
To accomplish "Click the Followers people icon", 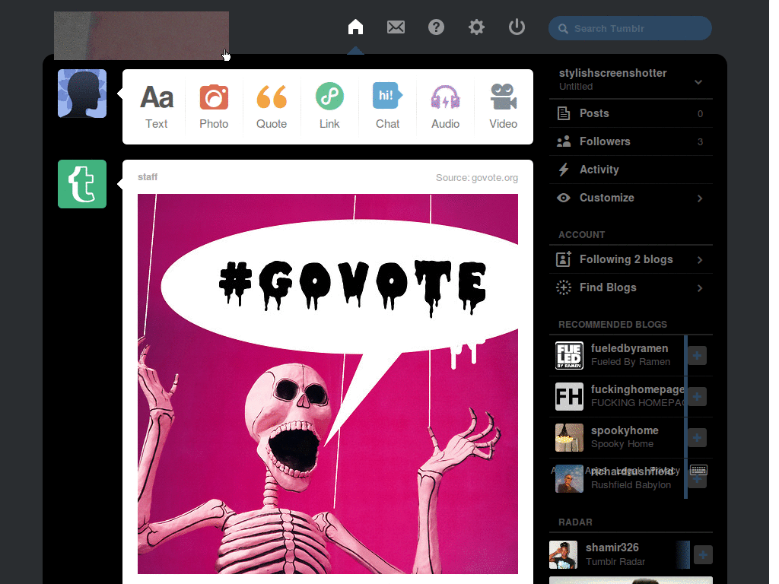I will pyautogui.click(x=564, y=141).
